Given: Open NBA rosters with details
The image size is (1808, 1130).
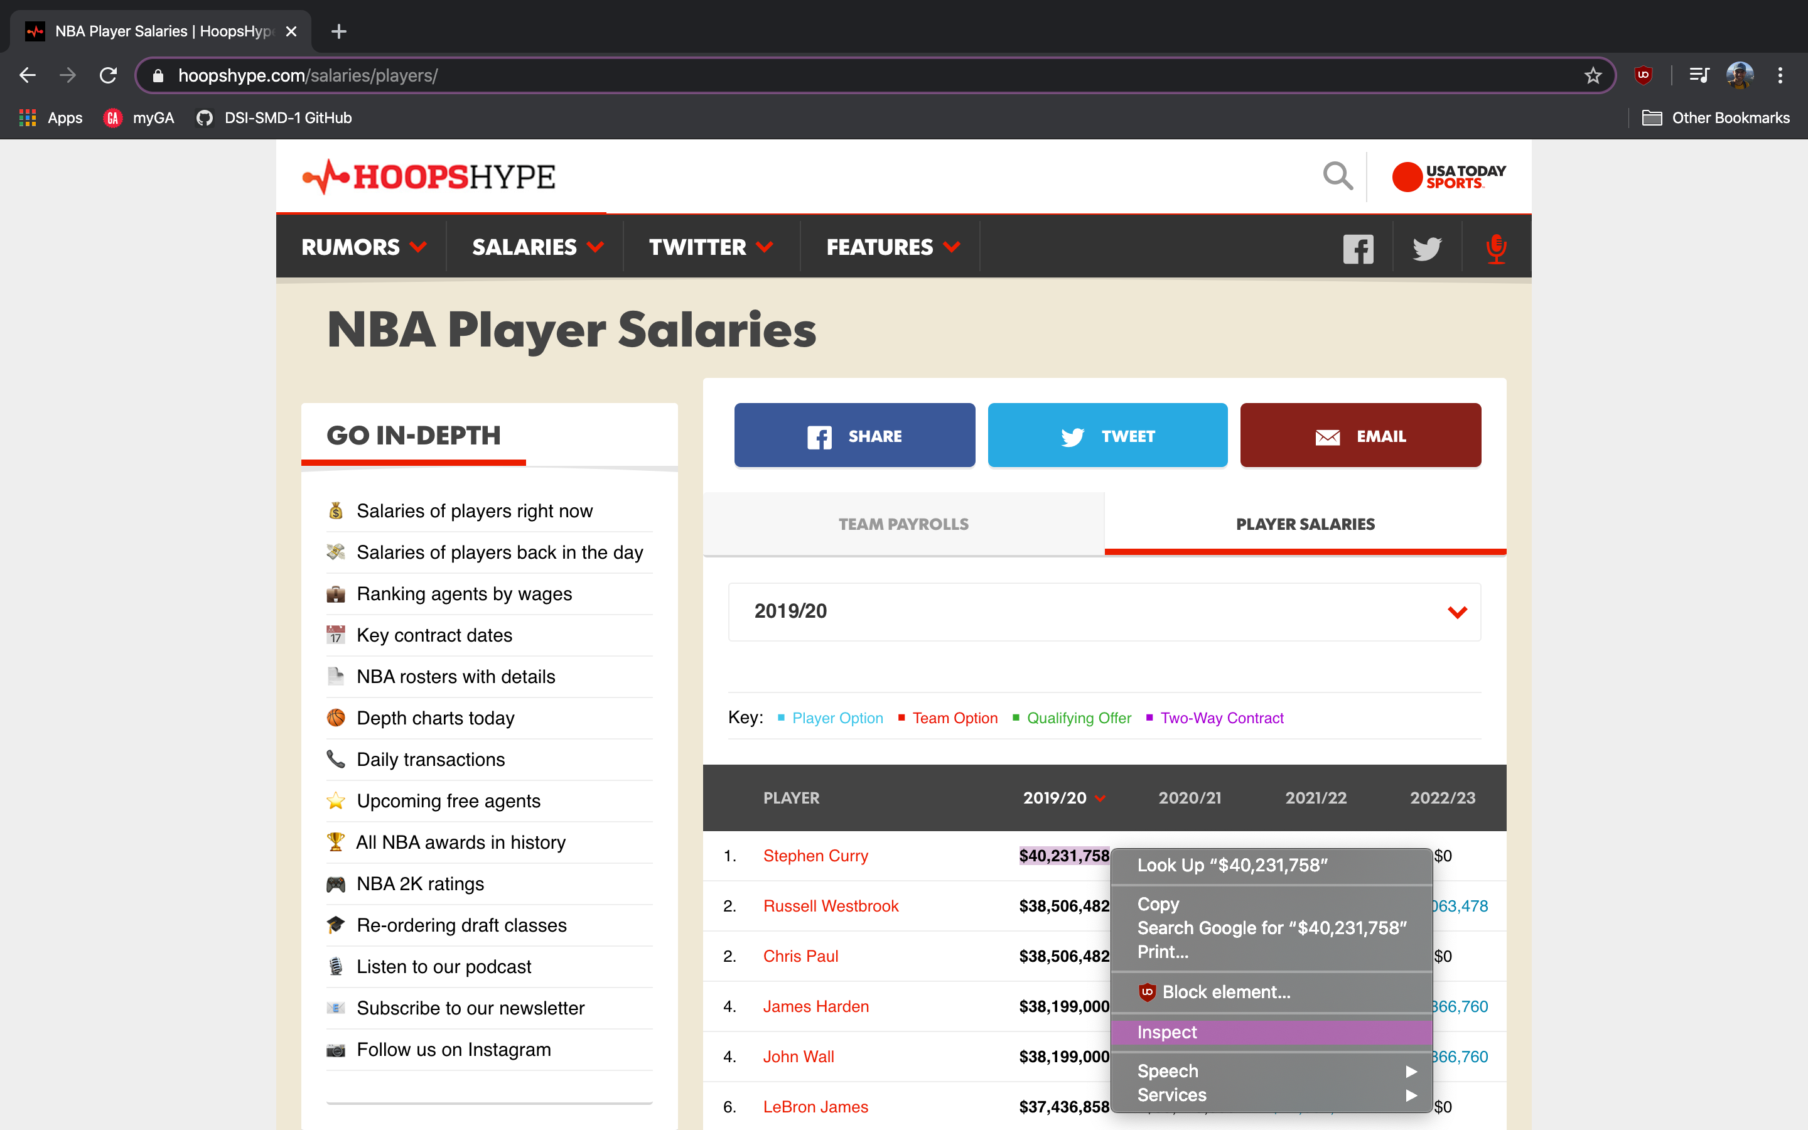Looking at the screenshot, I should point(456,676).
